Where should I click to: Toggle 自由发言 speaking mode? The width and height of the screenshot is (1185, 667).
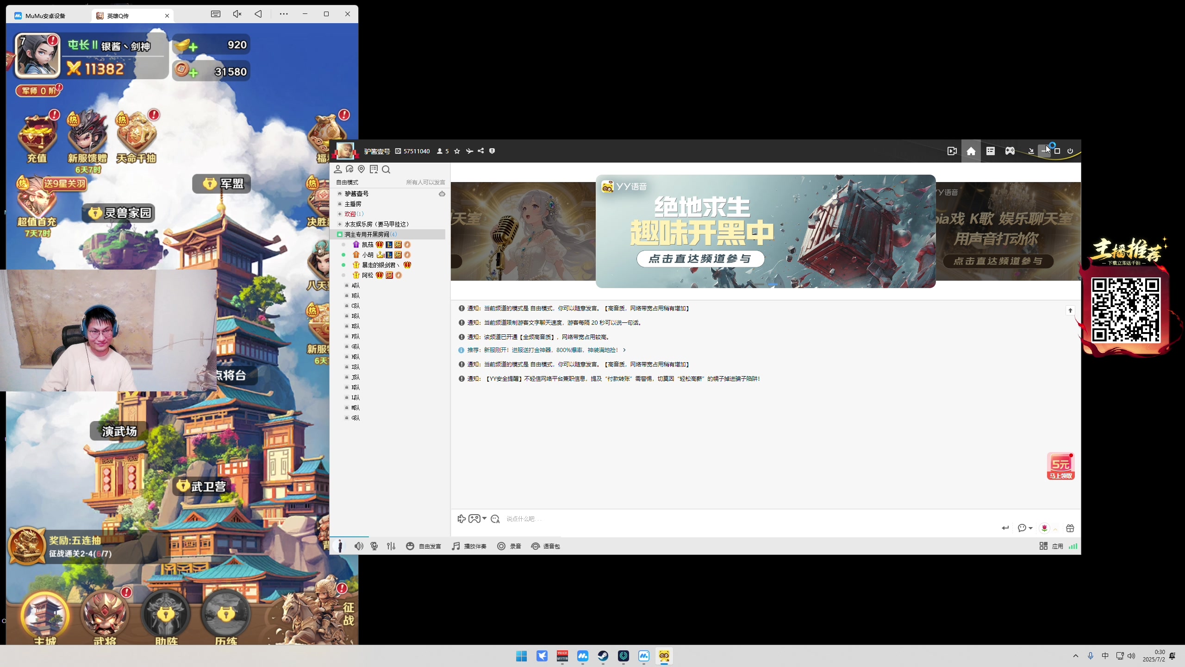click(x=424, y=546)
